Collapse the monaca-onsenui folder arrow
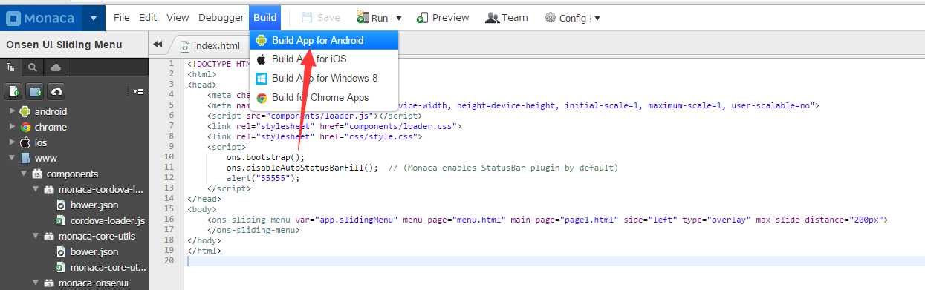925x290 pixels. pos(35,283)
